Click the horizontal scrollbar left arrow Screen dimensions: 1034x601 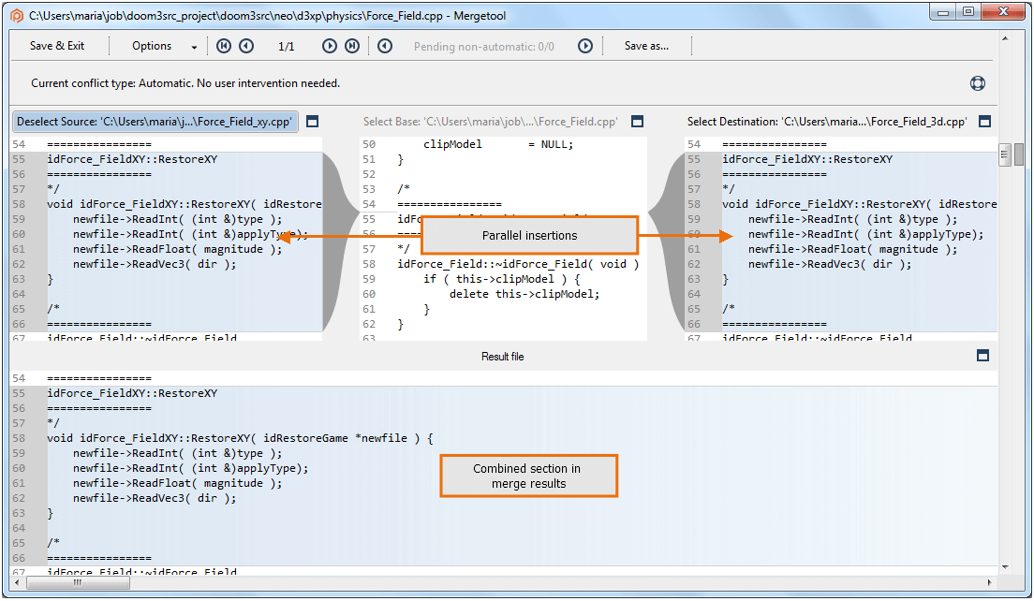[17, 582]
